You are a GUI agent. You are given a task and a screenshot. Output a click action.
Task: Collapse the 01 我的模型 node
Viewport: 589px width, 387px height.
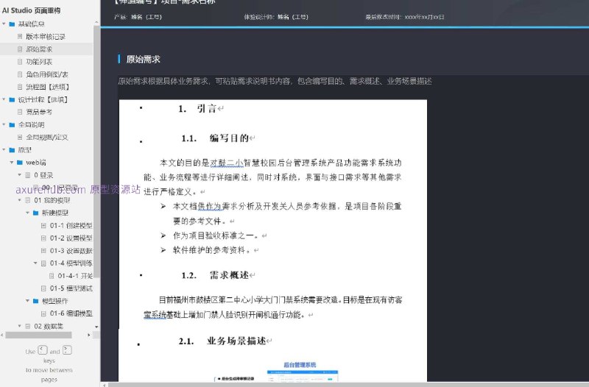[x=20, y=200]
